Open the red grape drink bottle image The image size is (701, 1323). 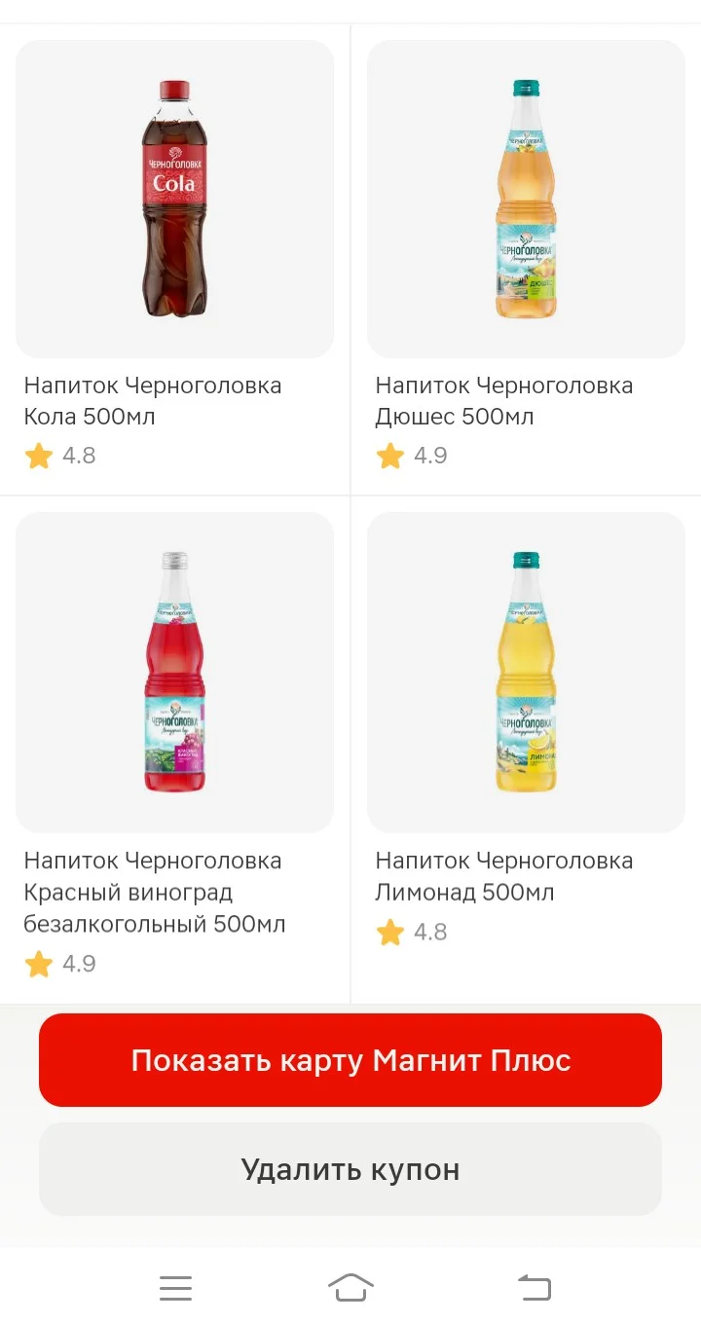(175, 672)
